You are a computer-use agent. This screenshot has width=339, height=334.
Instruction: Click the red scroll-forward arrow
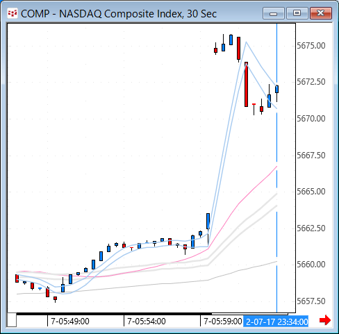325,320
